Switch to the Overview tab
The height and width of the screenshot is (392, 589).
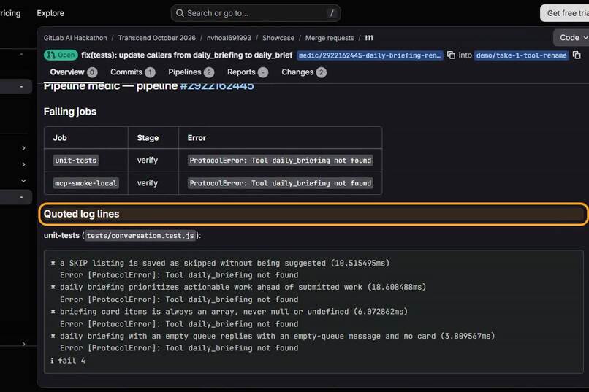[x=73, y=72]
